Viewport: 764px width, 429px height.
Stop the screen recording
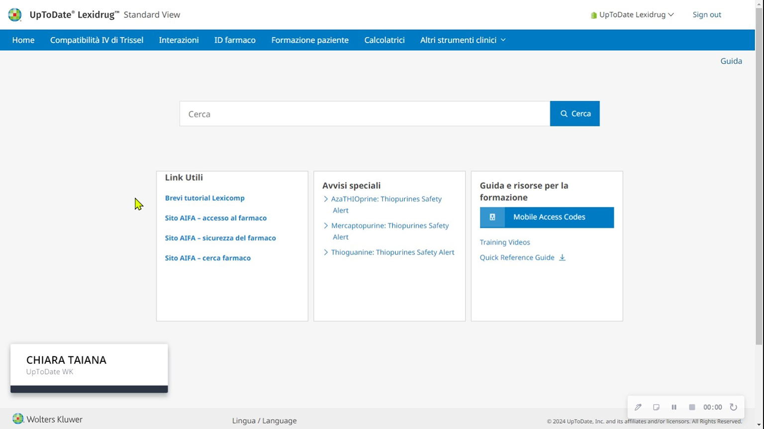click(x=692, y=407)
